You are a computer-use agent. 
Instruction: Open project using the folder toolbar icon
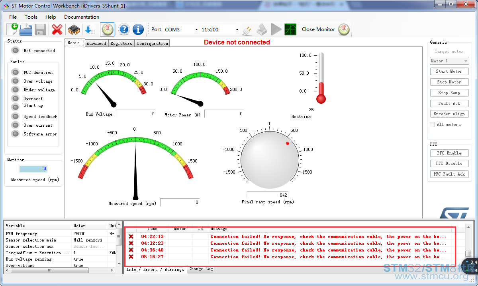click(26, 29)
